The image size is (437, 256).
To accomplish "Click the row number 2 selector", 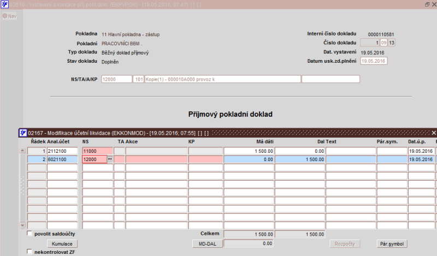I will (37, 159).
